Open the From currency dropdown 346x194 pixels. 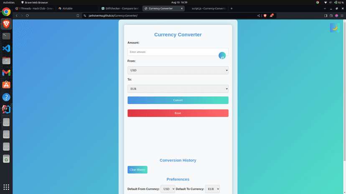(x=178, y=70)
